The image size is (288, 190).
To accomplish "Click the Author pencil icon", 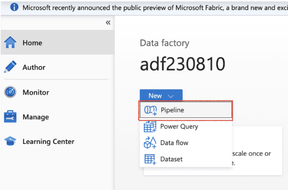I will [x=10, y=67].
